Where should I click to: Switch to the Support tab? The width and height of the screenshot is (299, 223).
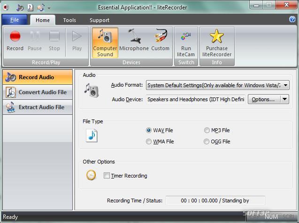pos(100,20)
